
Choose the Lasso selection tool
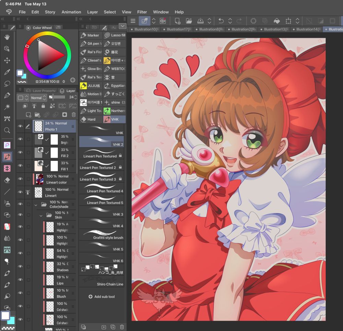[x=7, y=84]
